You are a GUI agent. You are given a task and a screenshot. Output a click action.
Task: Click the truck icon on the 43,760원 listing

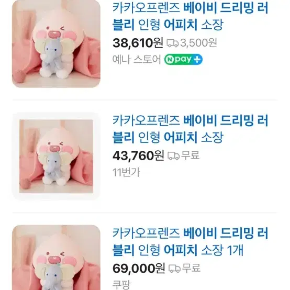[173, 155]
